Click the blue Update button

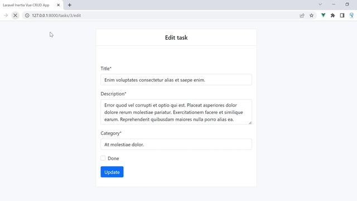coord(112,172)
